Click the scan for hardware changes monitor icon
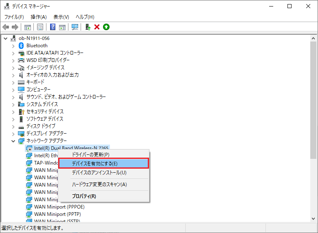The image size is (318, 233). tap(75, 27)
